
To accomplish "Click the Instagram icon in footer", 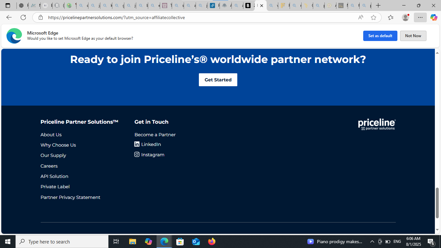I will [x=137, y=155].
